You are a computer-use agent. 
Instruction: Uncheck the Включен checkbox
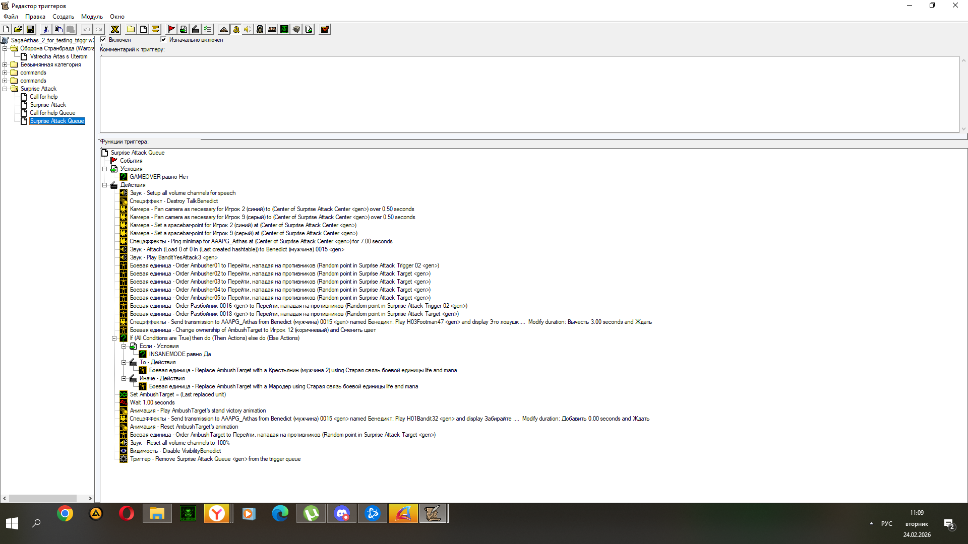pos(103,39)
